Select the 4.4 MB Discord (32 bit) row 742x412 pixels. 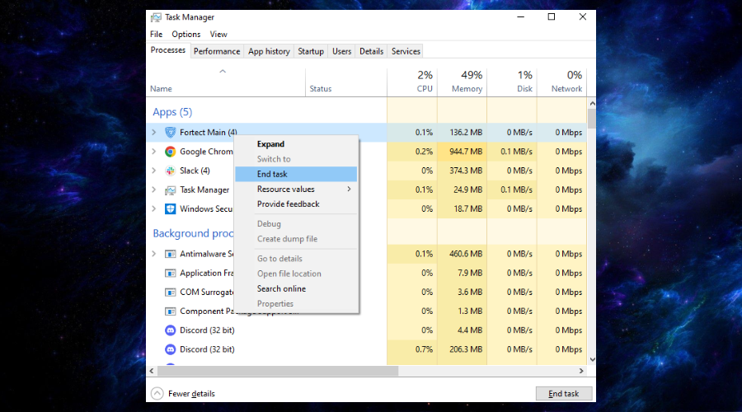pos(367,330)
